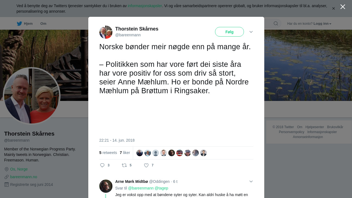Click the reply speech bubble icon
This screenshot has height=198, width=352.
(102, 165)
